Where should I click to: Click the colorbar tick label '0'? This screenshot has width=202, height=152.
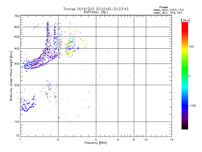pyautogui.click(x=189, y=76)
